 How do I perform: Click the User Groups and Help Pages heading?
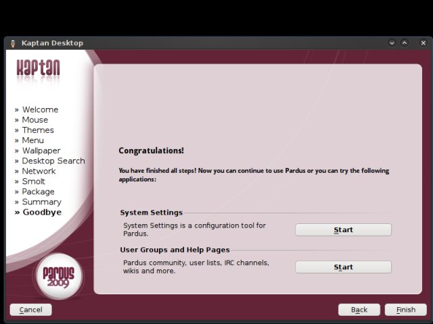point(175,250)
